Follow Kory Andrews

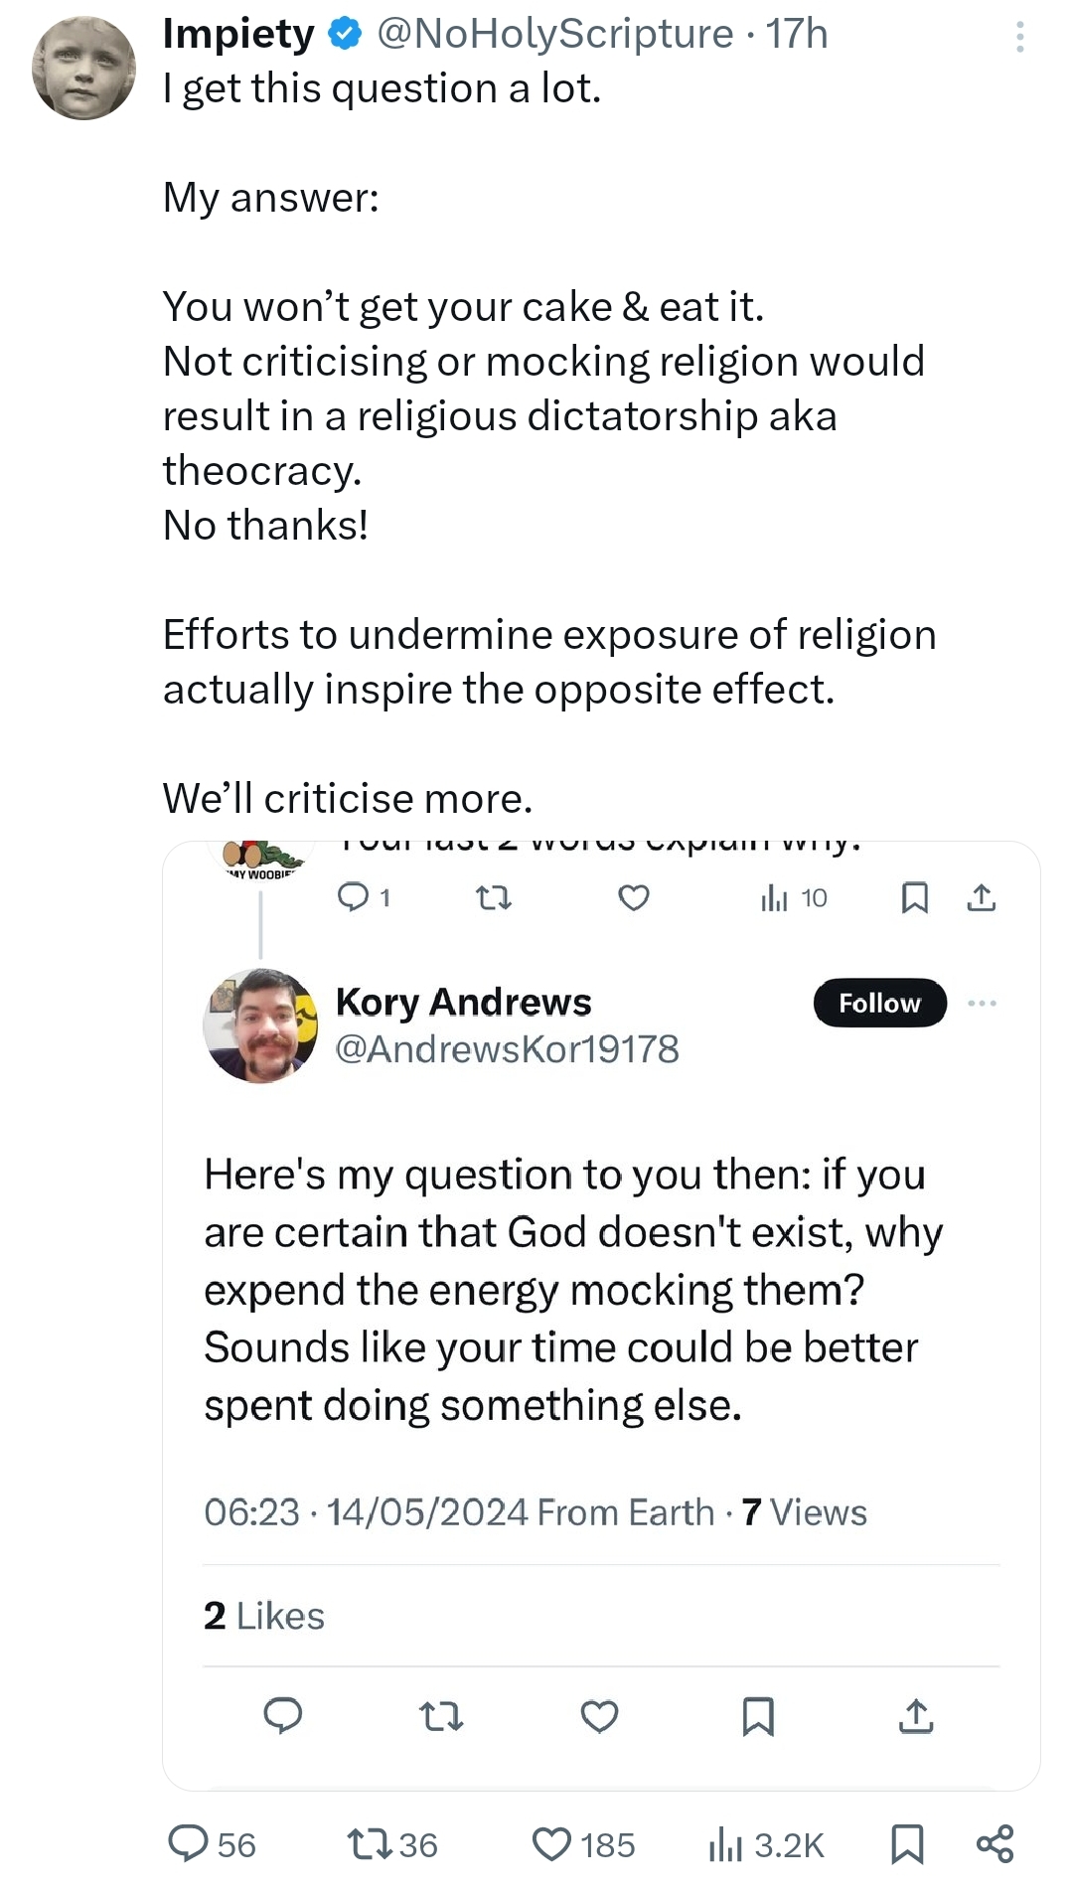tap(879, 1003)
